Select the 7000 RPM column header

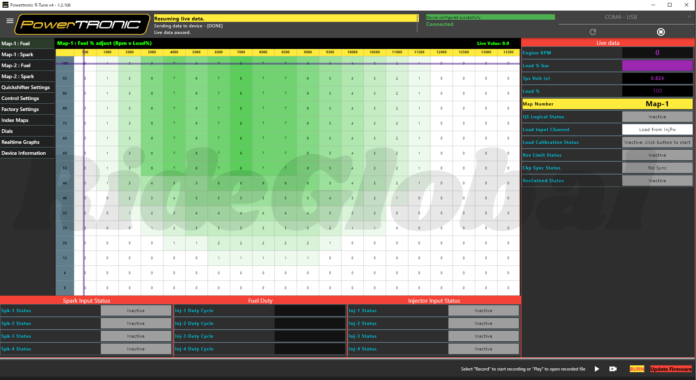point(241,52)
